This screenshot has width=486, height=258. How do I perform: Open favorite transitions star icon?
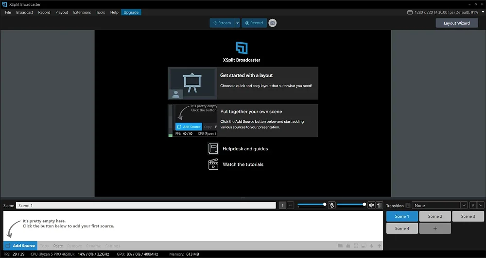[473, 205]
